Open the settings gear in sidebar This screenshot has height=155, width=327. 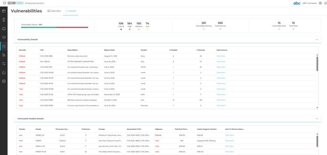pyautogui.click(x=4, y=81)
